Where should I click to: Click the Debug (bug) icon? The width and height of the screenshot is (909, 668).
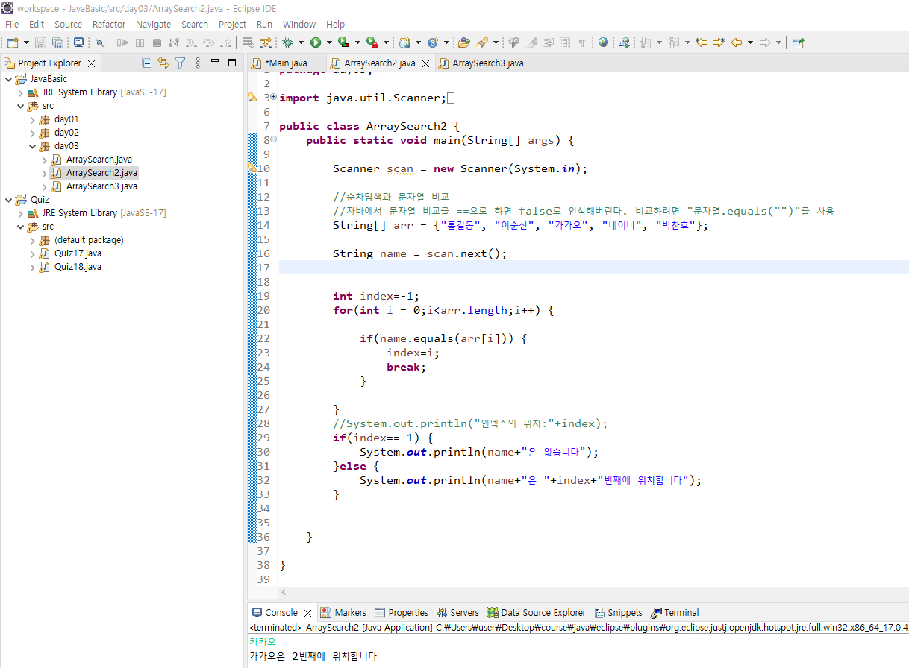(287, 42)
